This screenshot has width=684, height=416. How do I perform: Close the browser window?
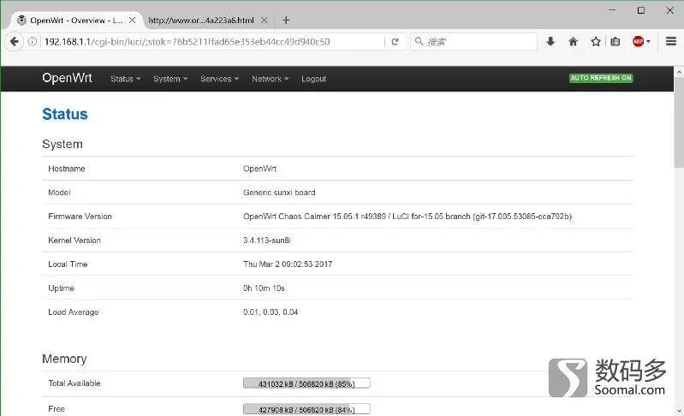tap(670, 10)
